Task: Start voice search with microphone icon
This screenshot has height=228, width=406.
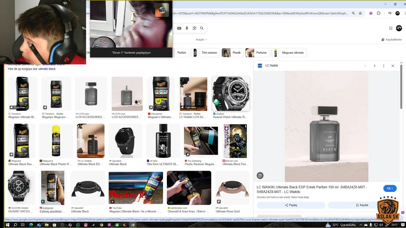Action: click(x=187, y=28)
